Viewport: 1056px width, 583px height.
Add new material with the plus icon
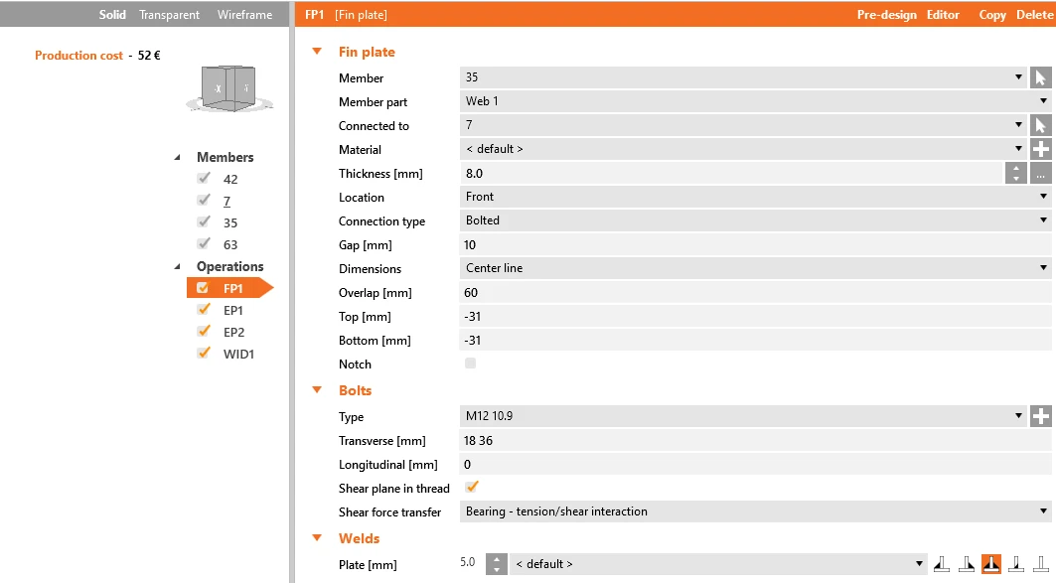1040,149
